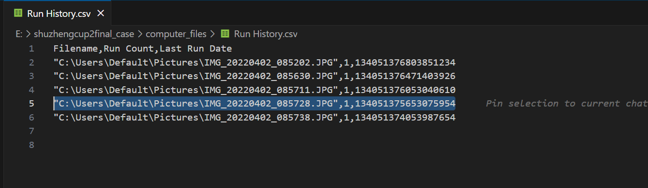
Task: Open the computer_files breadcrumb folder
Action: pyautogui.click(x=176, y=34)
